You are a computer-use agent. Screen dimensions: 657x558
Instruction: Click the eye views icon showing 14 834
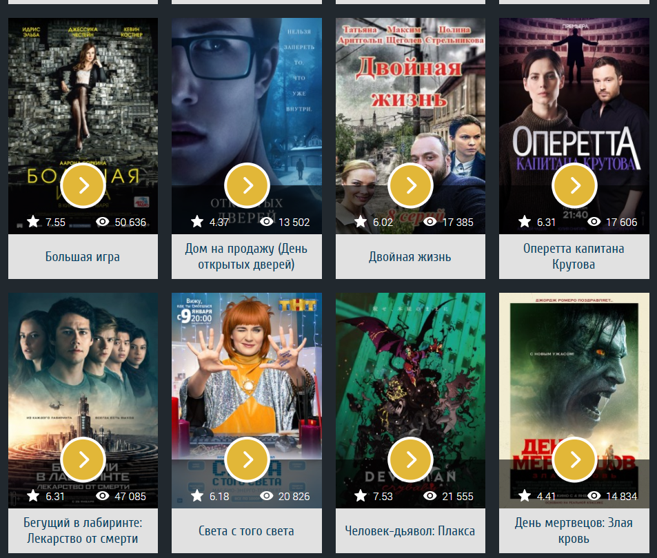[x=594, y=495]
